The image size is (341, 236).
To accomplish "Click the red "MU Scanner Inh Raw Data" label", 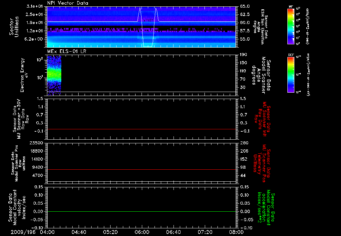I will (x=262, y=119).
